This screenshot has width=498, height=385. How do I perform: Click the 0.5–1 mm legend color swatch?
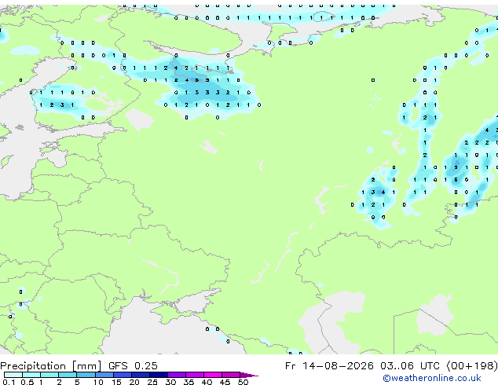pyautogui.click(x=31, y=375)
